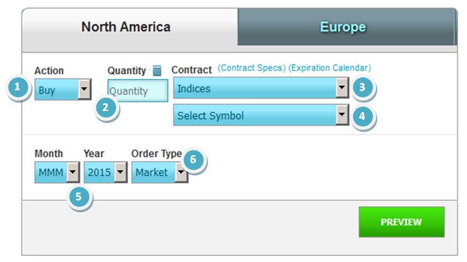Click the numbered marker 1 badge

18,87
